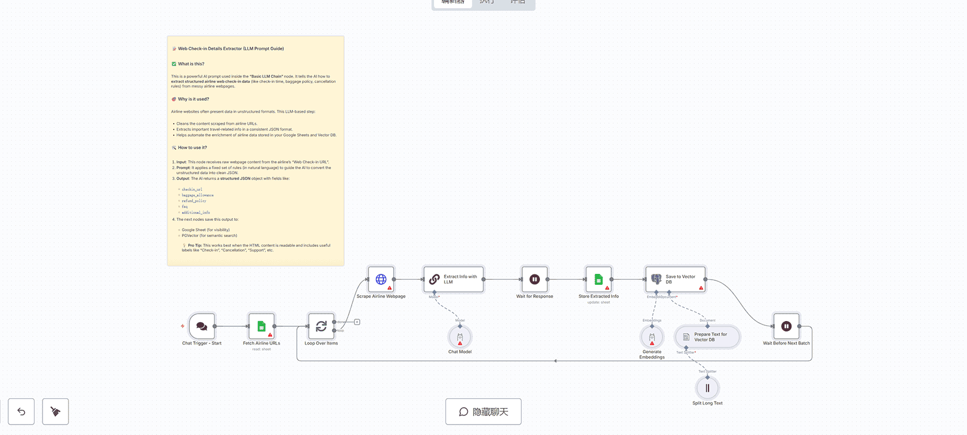
Task: Open the Extract Info with LLM node
Action: click(454, 280)
